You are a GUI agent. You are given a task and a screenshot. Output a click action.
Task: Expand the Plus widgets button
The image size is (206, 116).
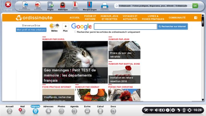click(65, 28)
